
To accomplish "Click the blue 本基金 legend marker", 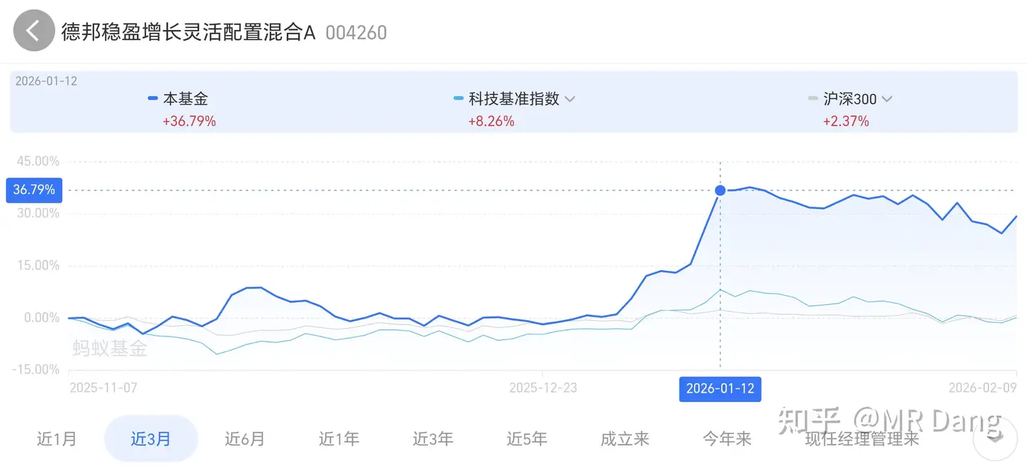I will click(x=153, y=98).
